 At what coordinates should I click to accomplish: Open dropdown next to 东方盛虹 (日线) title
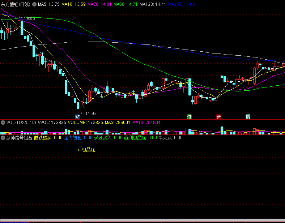(x=34, y=5)
